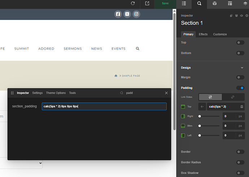The height and width of the screenshot is (177, 249).
Task: Click the Instagram icon in the header
Action: (136, 14)
